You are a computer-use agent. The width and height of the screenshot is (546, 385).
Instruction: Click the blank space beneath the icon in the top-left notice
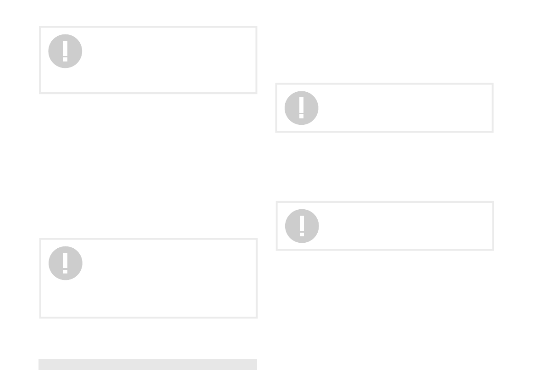65,80
